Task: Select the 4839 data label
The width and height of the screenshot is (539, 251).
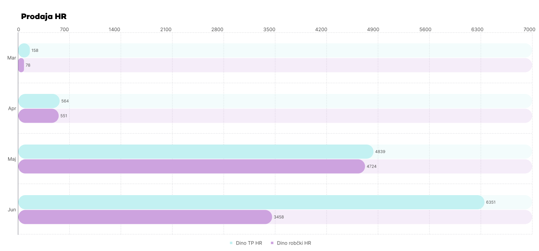Action: (380, 151)
